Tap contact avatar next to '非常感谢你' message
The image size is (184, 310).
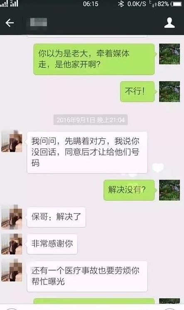coord(12,244)
